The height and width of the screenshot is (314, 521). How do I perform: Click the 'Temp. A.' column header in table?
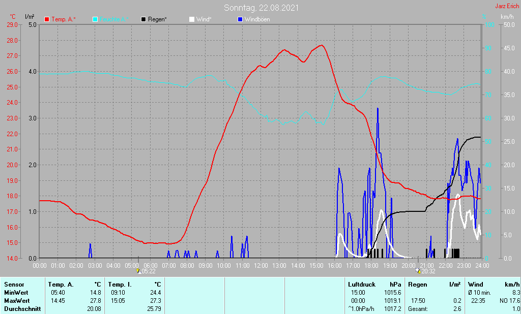(x=61, y=285)
